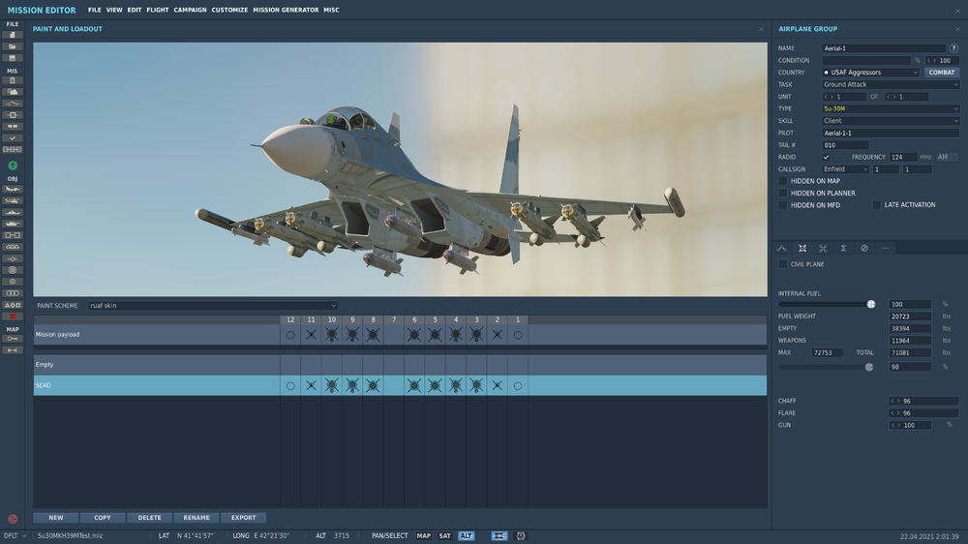Click the COMBAT button

click(x=942, y=73)
